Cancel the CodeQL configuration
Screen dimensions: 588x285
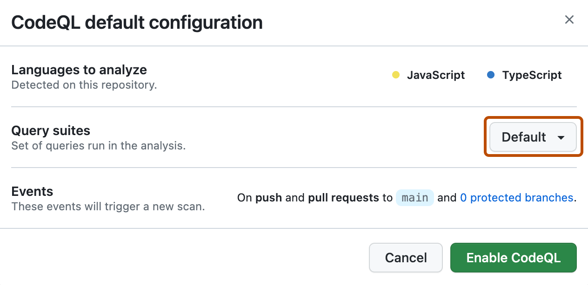[406, 258]
